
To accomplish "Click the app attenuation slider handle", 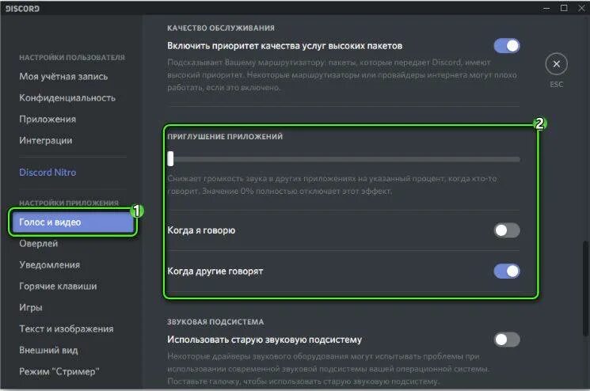I will [170, 158].
